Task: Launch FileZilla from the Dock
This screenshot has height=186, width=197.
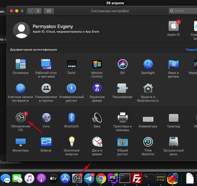Action: click(137, 179)
